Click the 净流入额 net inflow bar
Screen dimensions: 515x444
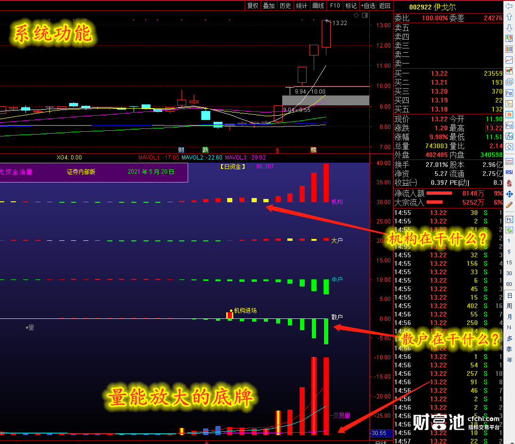tap(439, 193)
